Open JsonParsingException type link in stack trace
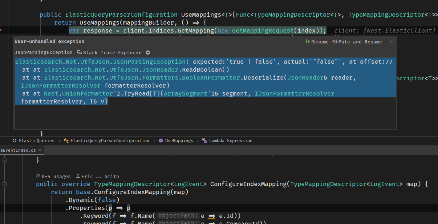Screen dimensions: 438x224 tap(100, 62)
